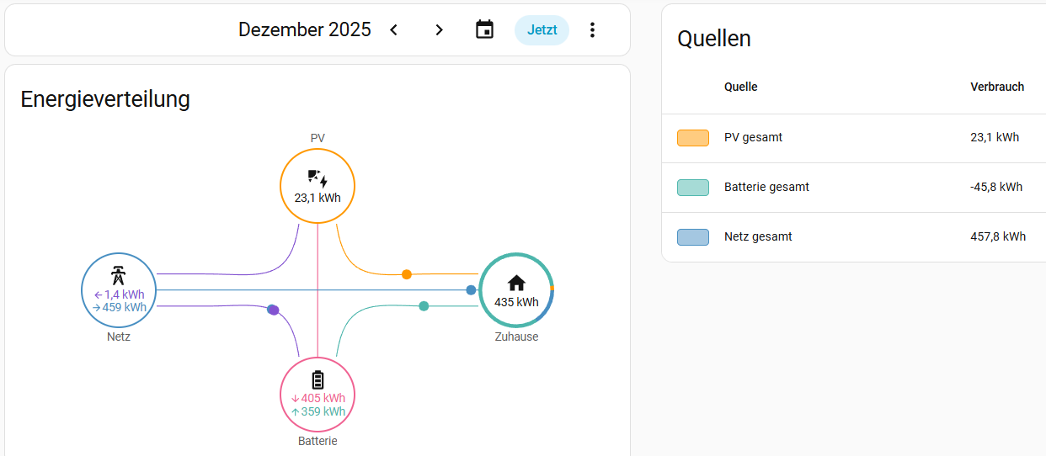Click the PV solar panel icon
1046x456 pixels.
(x=317, y=178)
